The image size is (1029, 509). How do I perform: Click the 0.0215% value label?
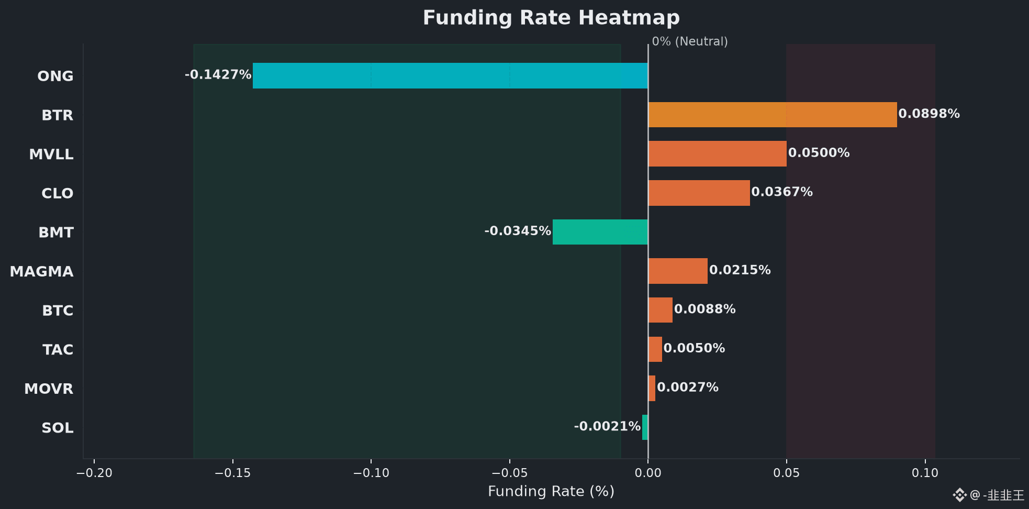point(740,270)
